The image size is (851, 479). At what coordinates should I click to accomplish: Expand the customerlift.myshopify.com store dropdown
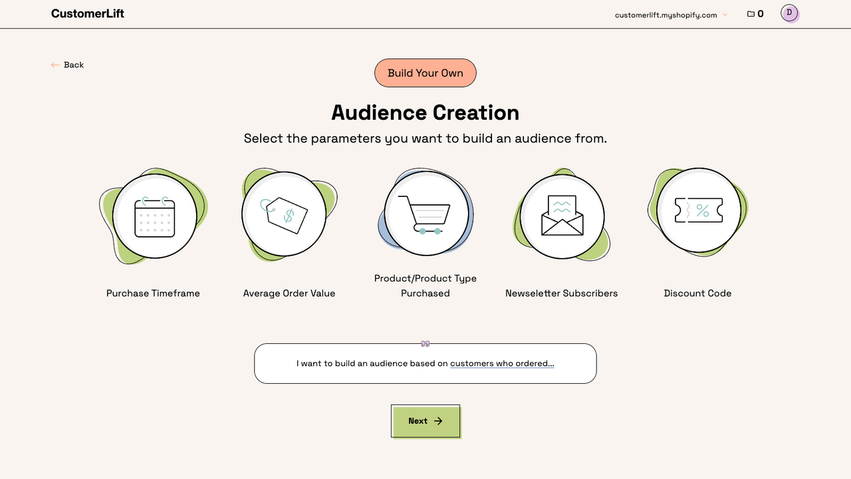[x=666, y=14]
